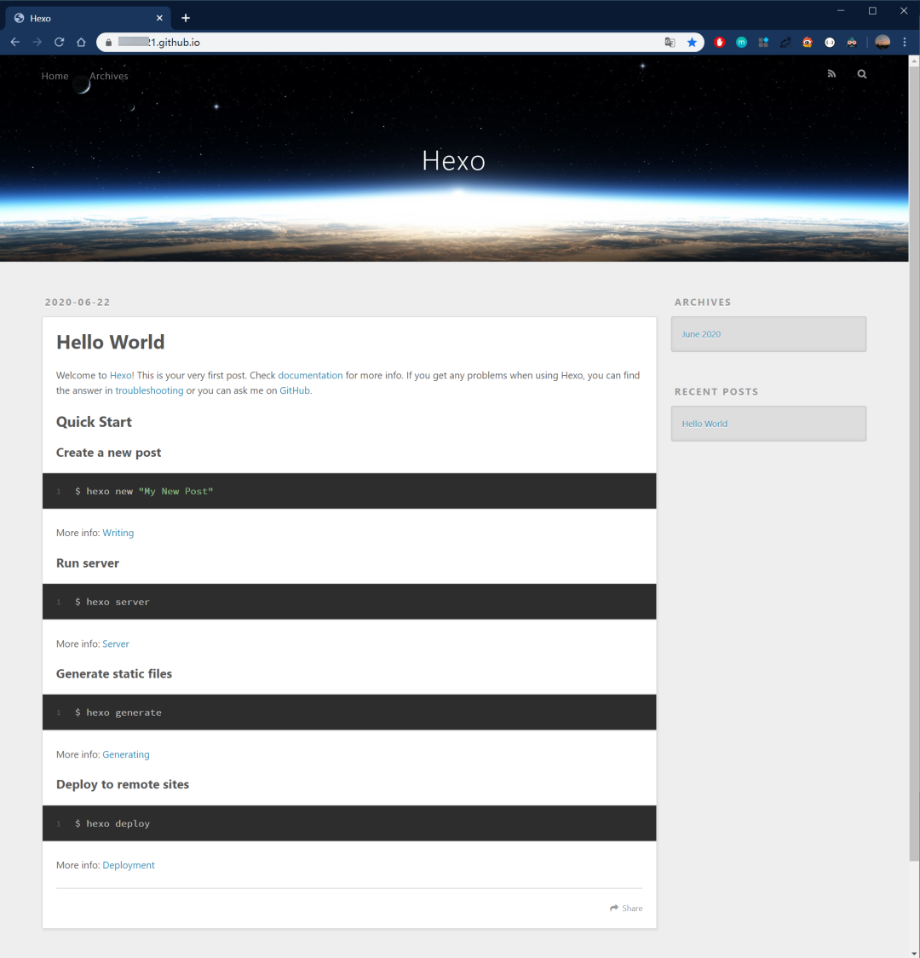This screenshot has height=958, width=920.
Task: Open the Hello World post title
Action: (111, 342)
